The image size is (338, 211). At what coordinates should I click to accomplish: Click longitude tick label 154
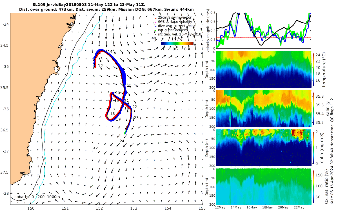click(168, 208)
